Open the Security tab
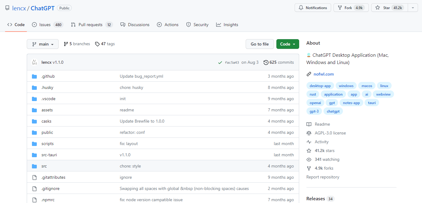 (197, 25)
